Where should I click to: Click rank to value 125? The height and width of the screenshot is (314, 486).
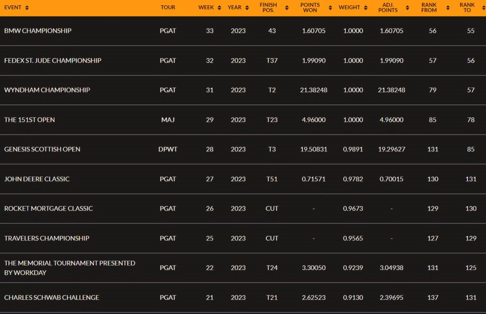[471, 268]
